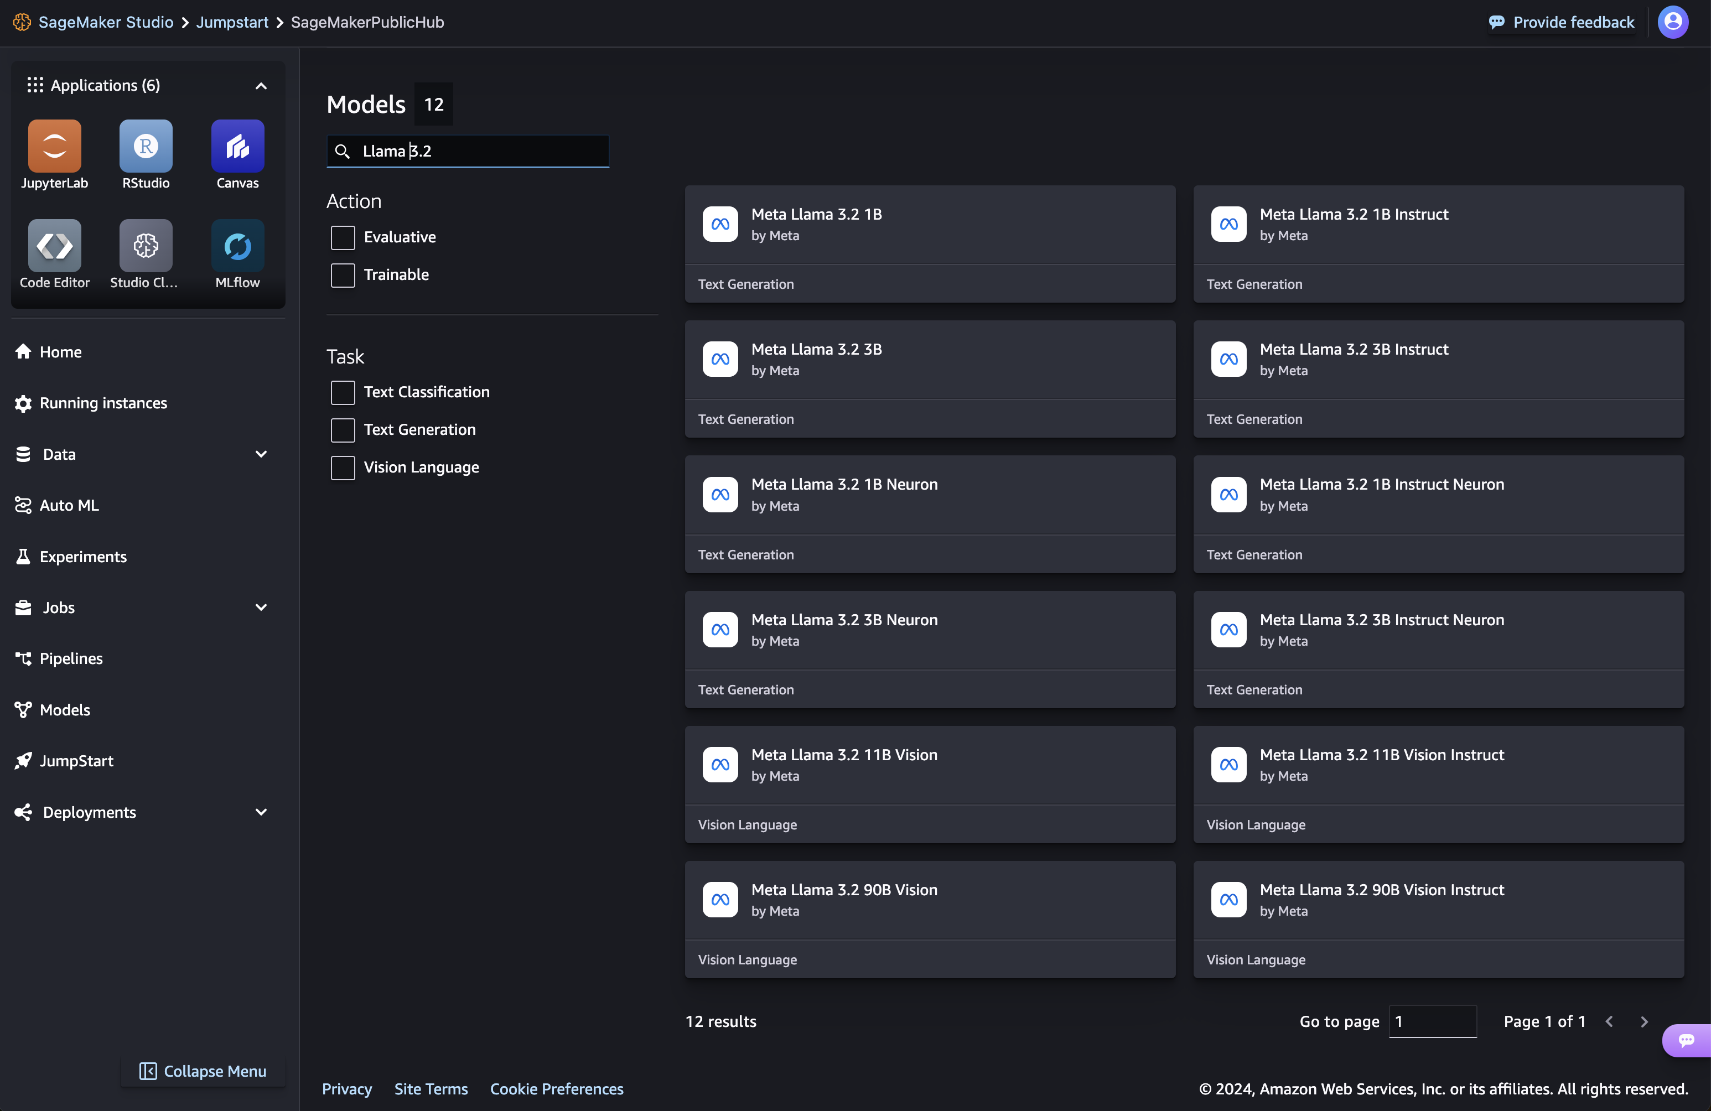Expand the Data menu chevron
The height and width of the screenshot is (1111, 1711).
click(261, 454)
